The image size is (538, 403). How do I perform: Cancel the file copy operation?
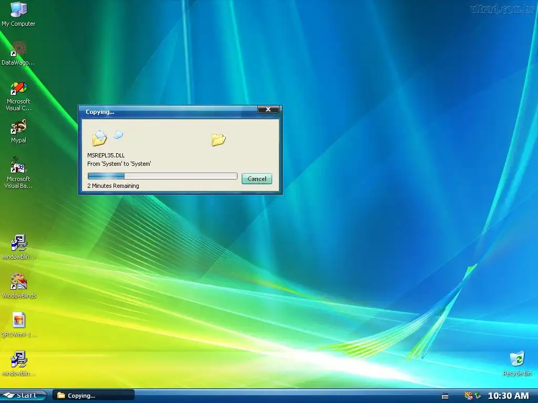coord(256,178)
